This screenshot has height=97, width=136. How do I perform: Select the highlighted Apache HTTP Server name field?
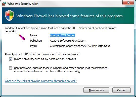(x=62, y=35)
